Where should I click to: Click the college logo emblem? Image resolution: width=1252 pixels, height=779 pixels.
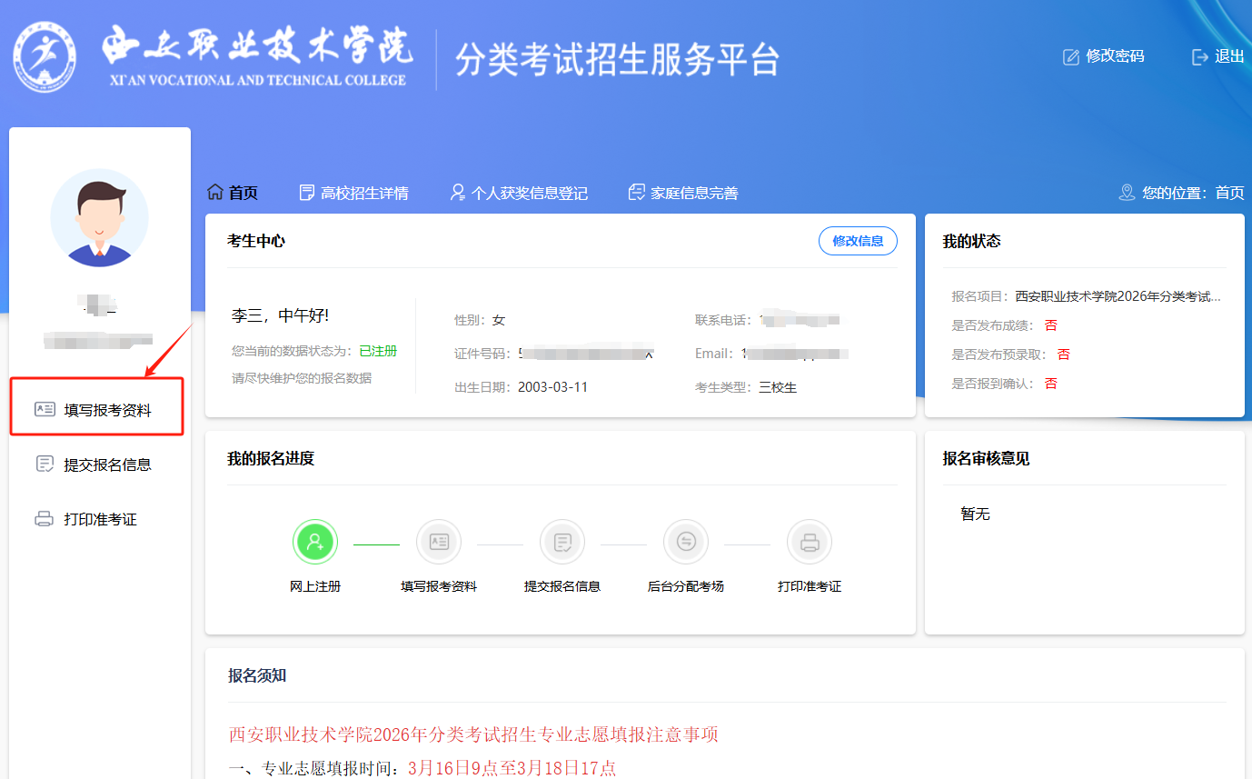pyautogui.click(x=45, y=58)
